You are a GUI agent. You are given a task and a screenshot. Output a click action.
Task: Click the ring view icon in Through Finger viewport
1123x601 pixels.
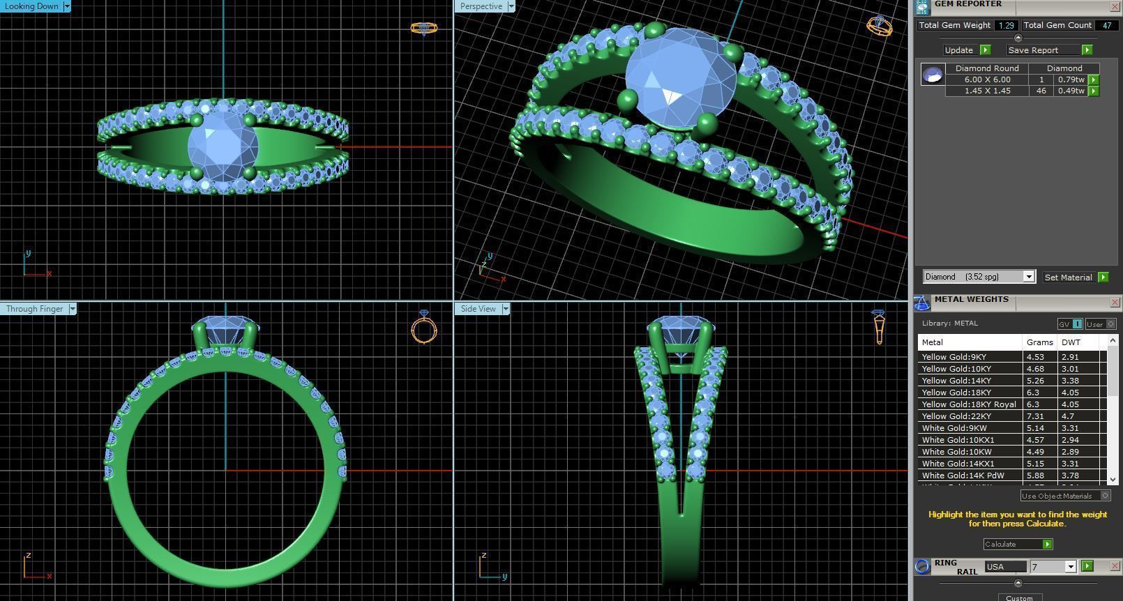(424, 327)
